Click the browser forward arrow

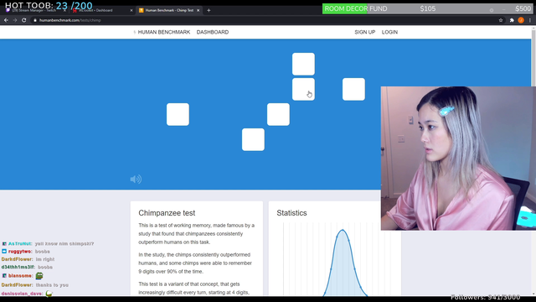point(15,20)
